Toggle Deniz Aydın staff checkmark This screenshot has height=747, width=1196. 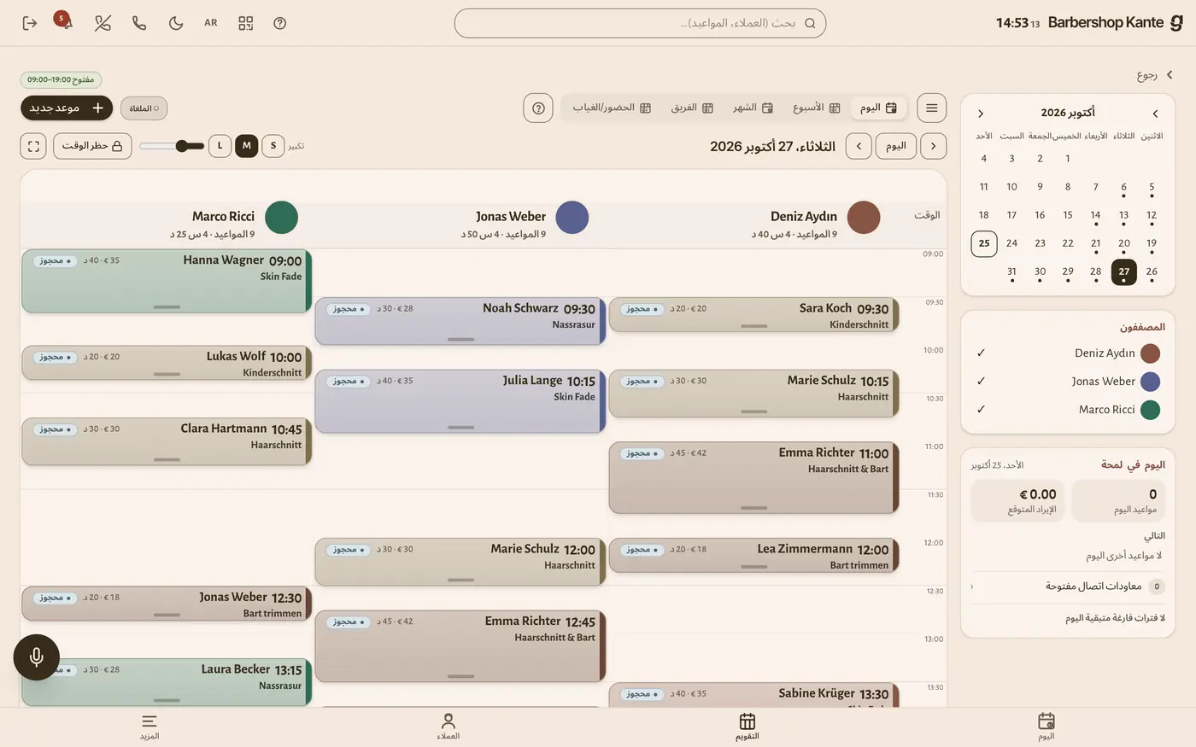click(x=981, y=353)
